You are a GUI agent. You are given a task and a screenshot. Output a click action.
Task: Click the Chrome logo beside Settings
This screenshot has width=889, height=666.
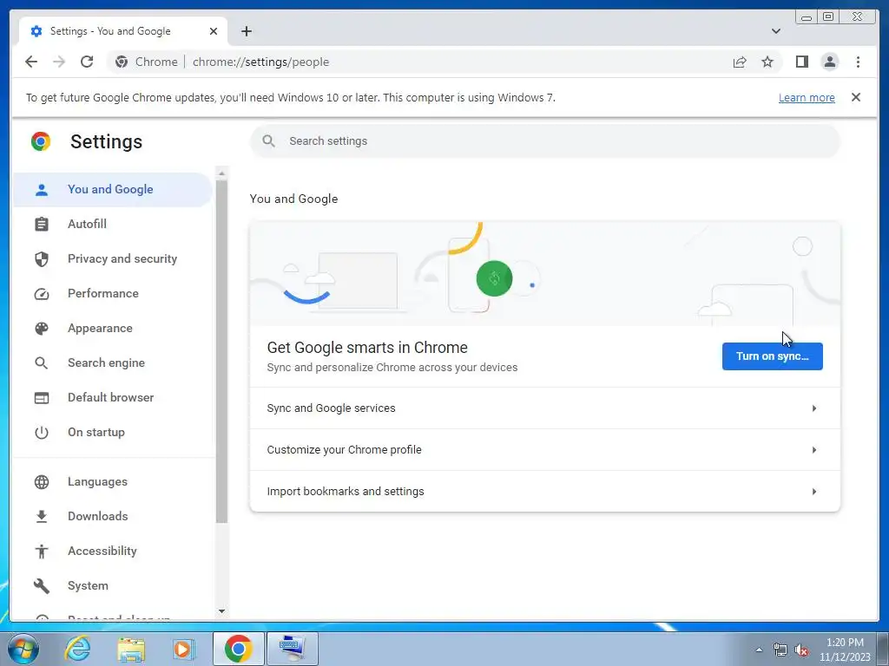41,141
